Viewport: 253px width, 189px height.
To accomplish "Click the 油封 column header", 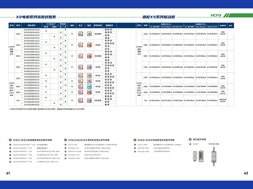I will tap(72, 26).
